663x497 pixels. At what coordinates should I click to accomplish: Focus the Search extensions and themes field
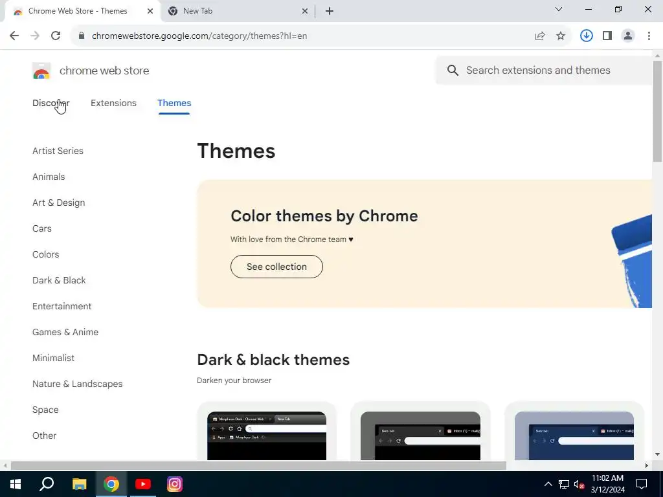pyautogui.click(x=544, y=70)
